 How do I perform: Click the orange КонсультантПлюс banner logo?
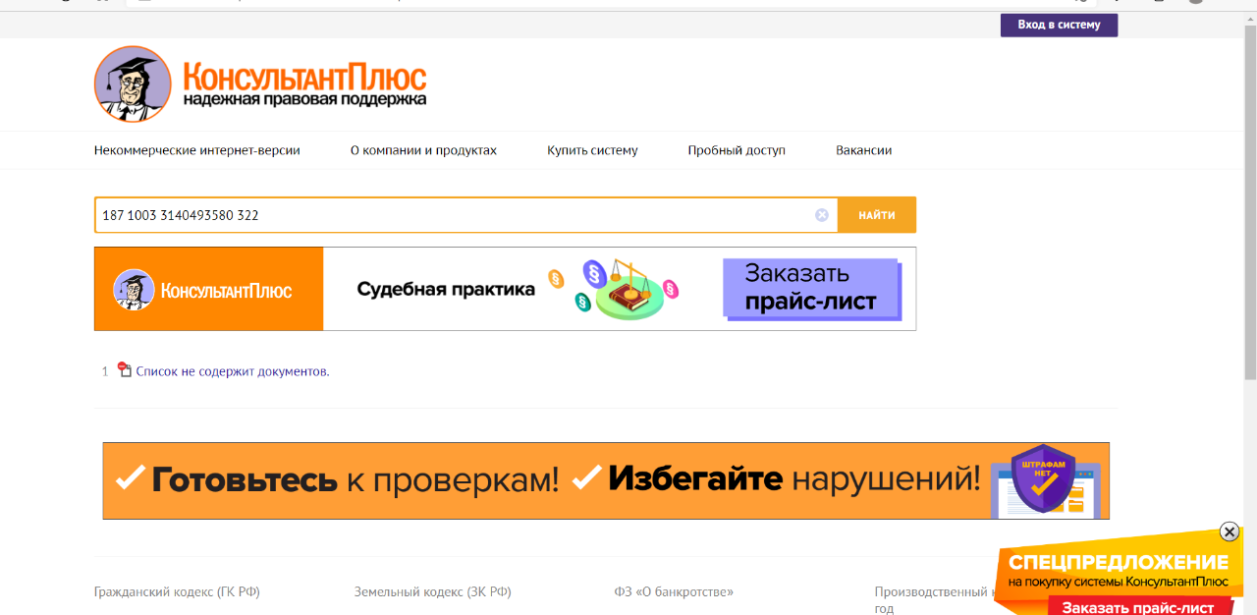208,289
